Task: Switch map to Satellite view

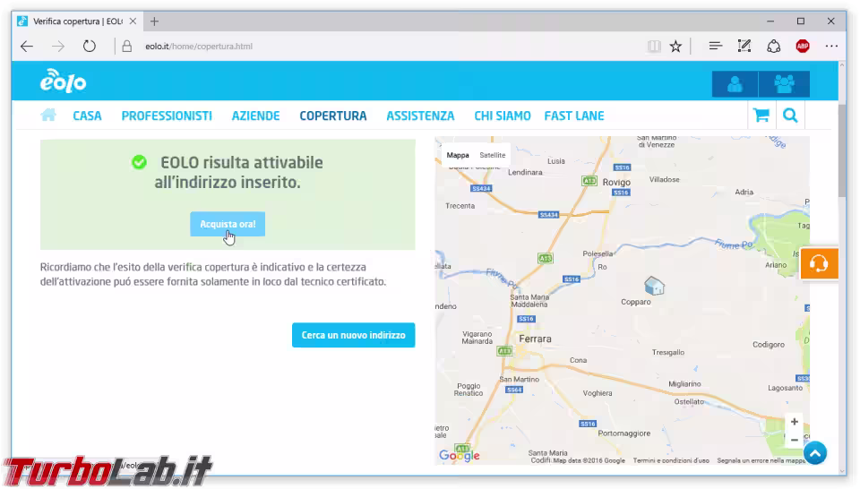Action: [x=493, y=155]
